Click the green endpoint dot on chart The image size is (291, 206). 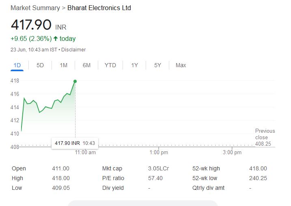point(75,81)
